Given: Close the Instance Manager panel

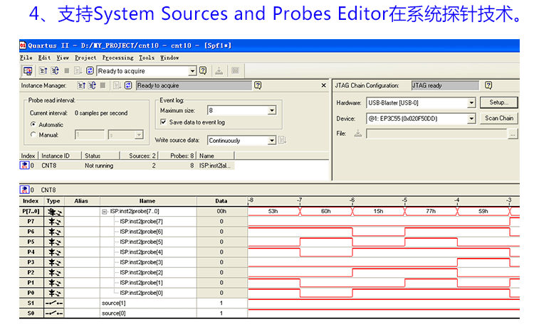Looking at the screenshot, I should point(323,85).
